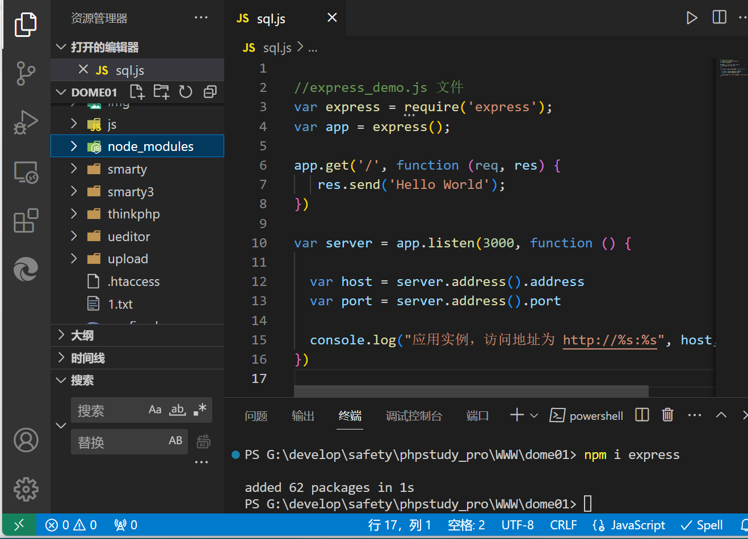Open the Extensions view
The image size is (748, 539).
pyautogui.click(x=26, y=221)
